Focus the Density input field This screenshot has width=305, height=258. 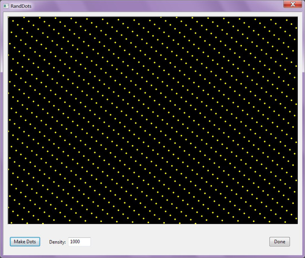click(x=79, y=242)
